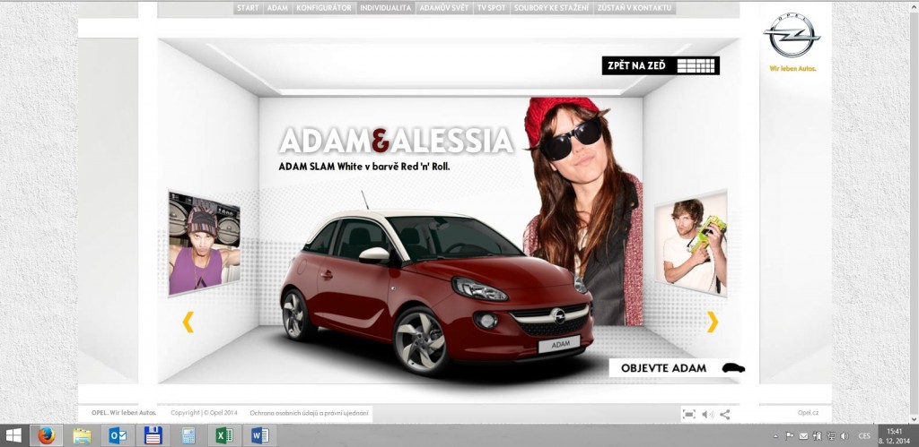Open the man with green gun thumbnail
Viewport: 919px width, 447px height.
[x=691, y=244]
